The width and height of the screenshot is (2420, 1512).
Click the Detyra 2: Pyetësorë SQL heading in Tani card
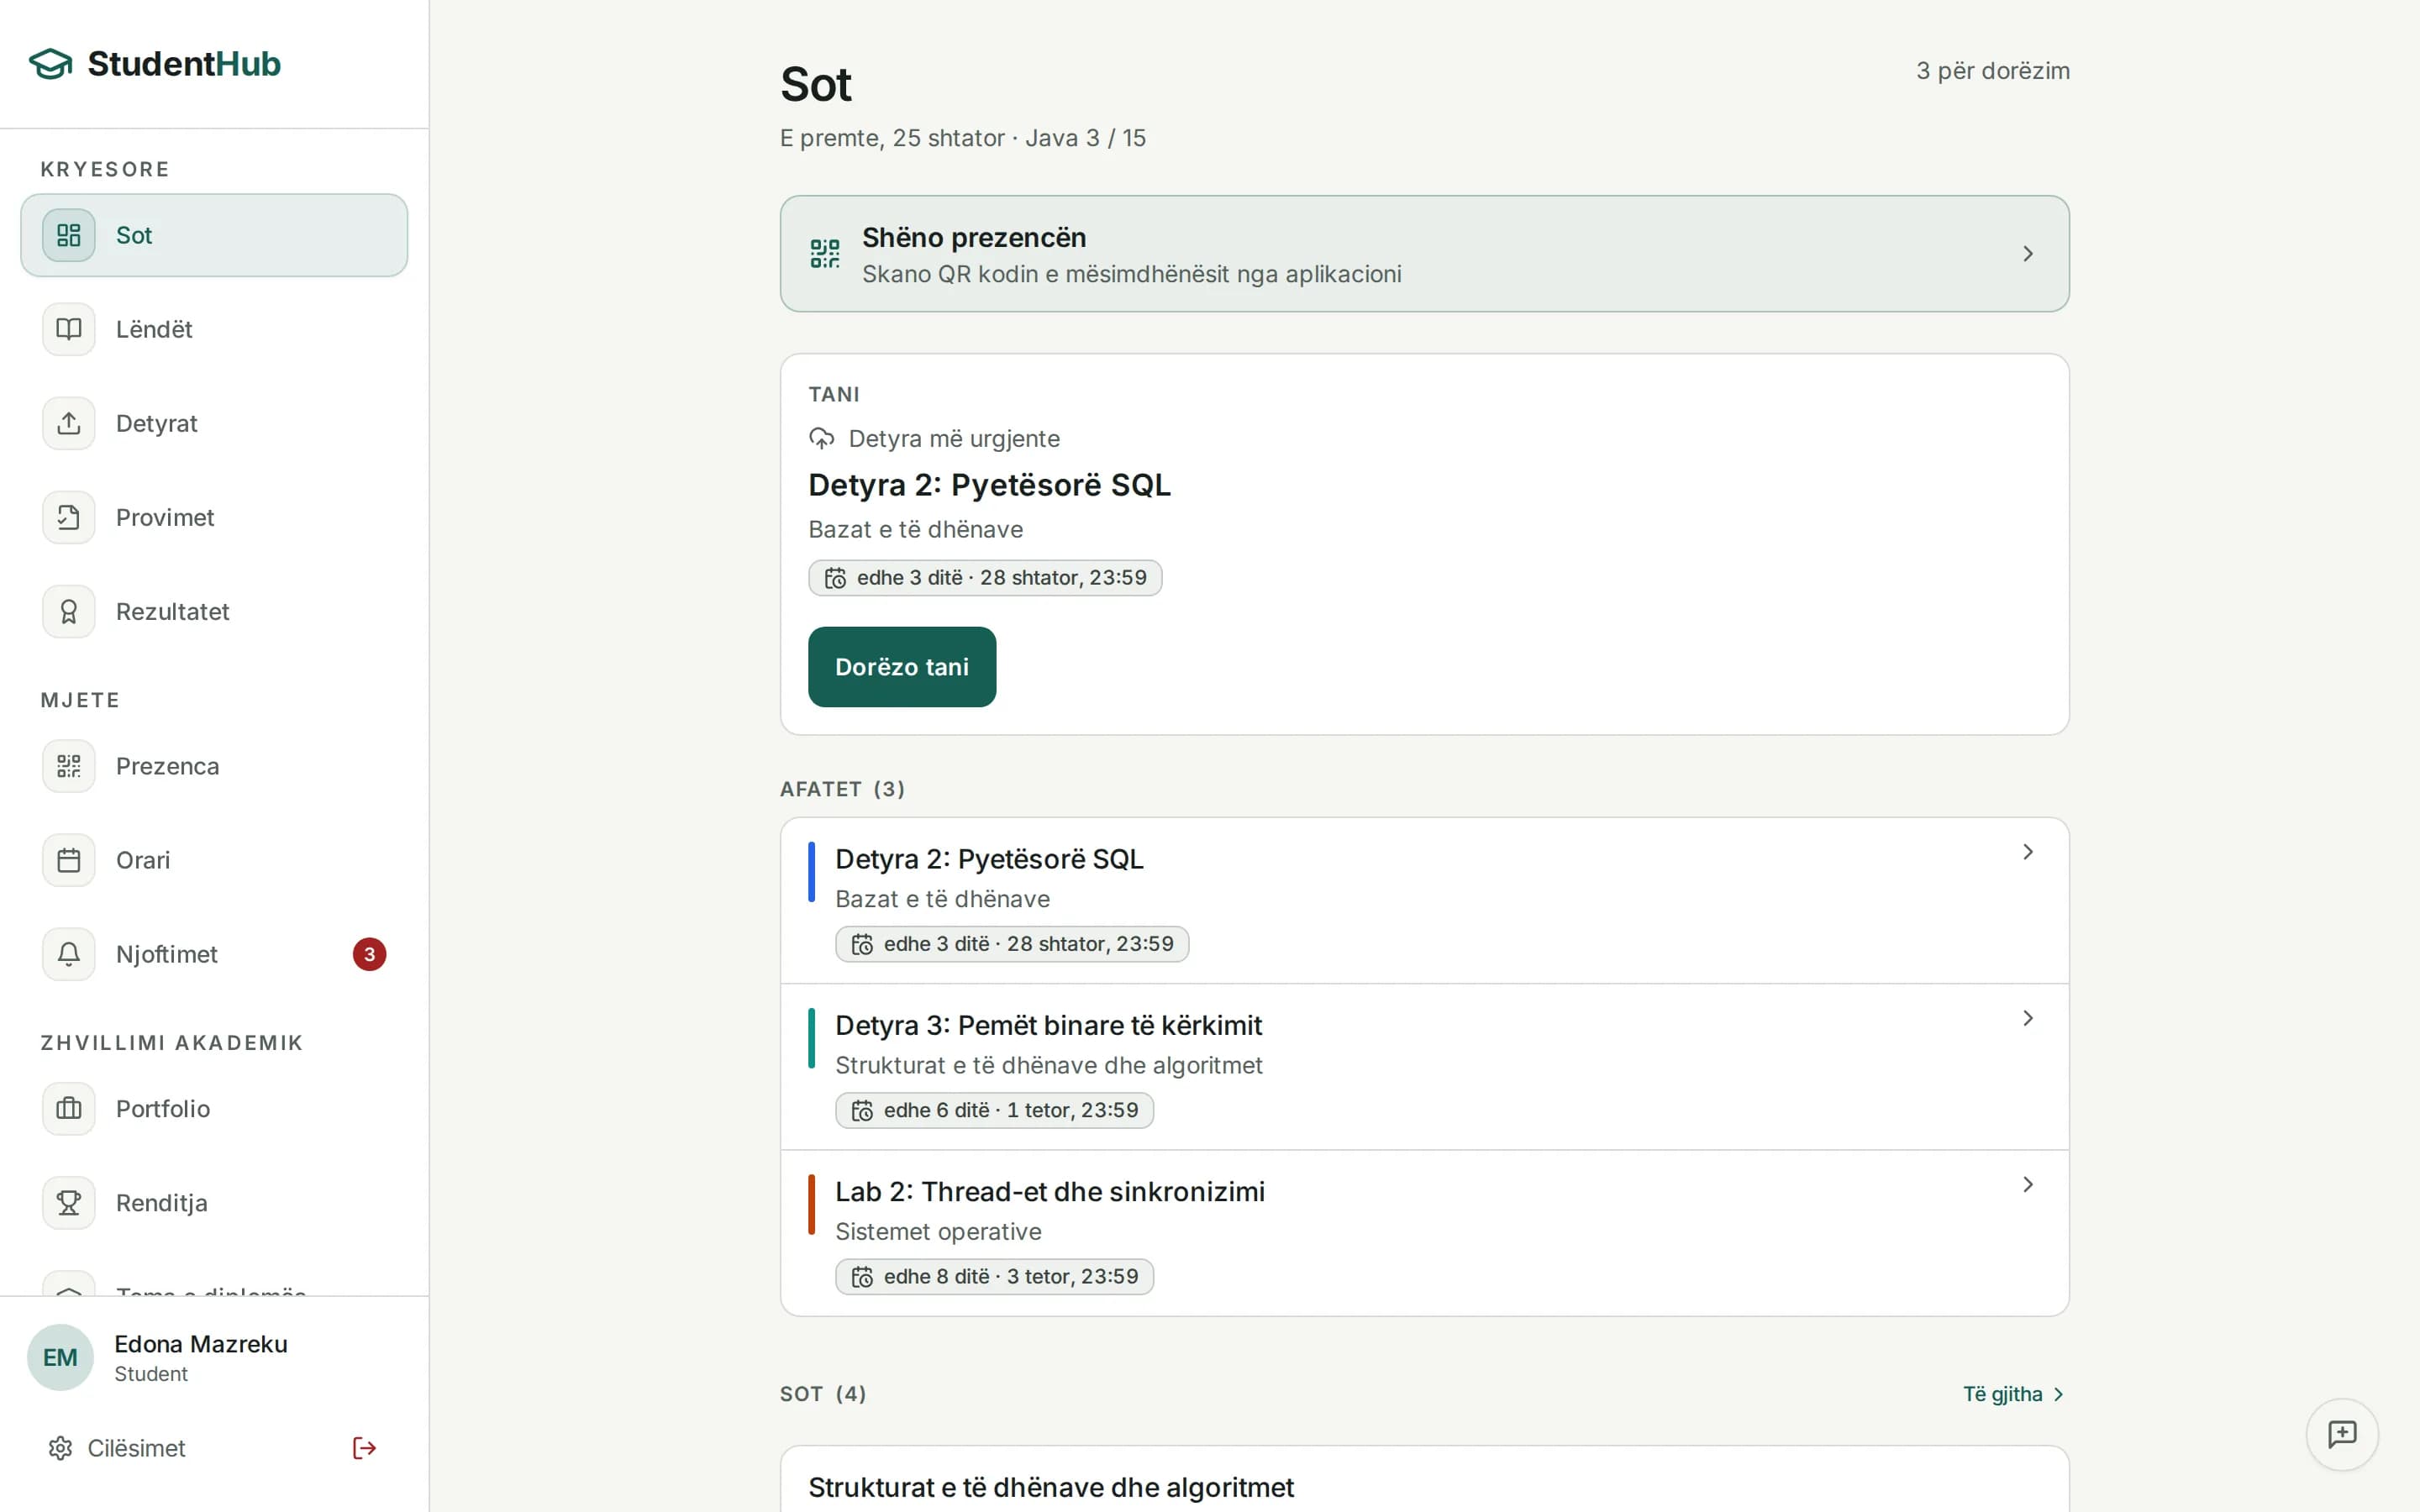(x=989, y=485)
